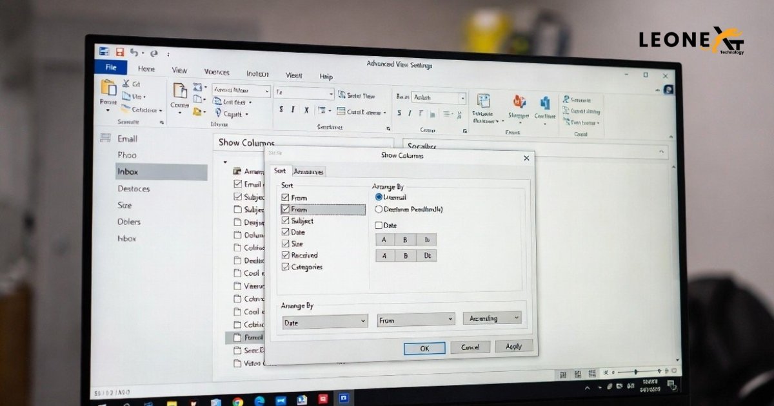Open the Ascending sort order dropdown
This screenshot has width=774, height=406.
pyautogui.click(x=492, y=318)
